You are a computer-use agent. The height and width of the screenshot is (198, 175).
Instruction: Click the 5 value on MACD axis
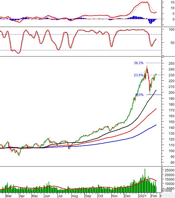[173, 14]
